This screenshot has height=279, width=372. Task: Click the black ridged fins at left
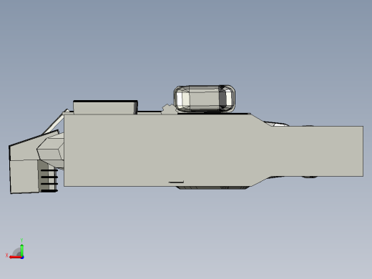(49, 180)
